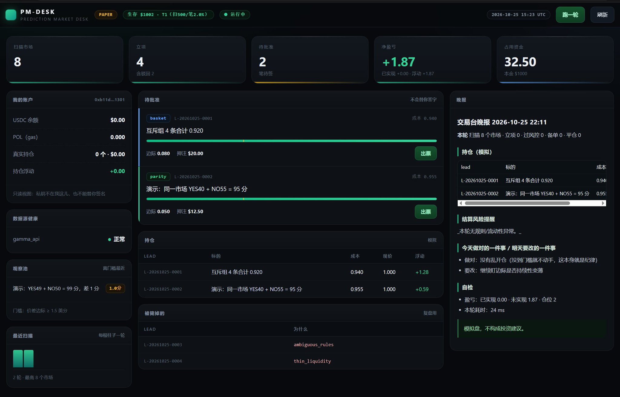Click the survival $1002 T1 pill
620x397 pixels.
[x=168, y=15]
